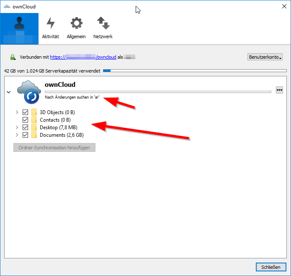The image size is (291, 276).
Task: Toggle the Documents folder checkbox
Action: click(x=26, y=135)
